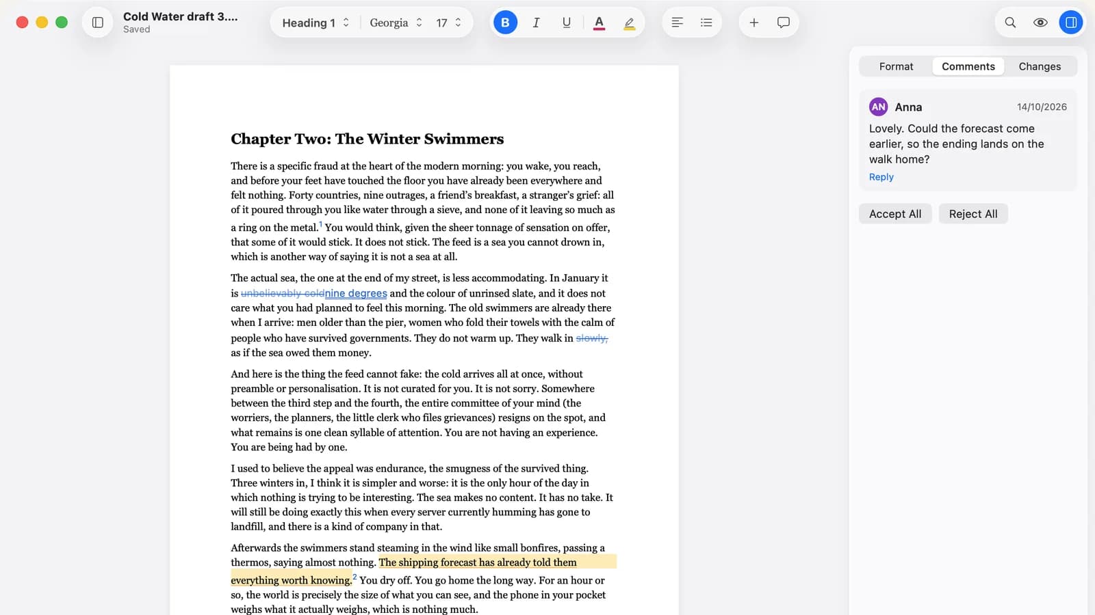Toggle the right inspector panel icon

(x=1071, y=23)
